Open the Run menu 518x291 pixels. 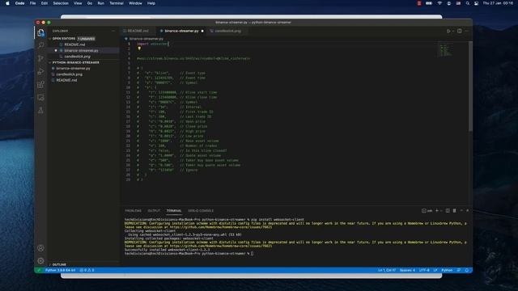pyautogui.click(x=100, y=3)
